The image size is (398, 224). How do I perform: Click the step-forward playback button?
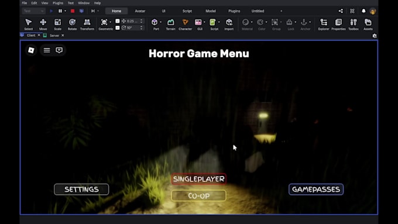[x=93, y=11]
